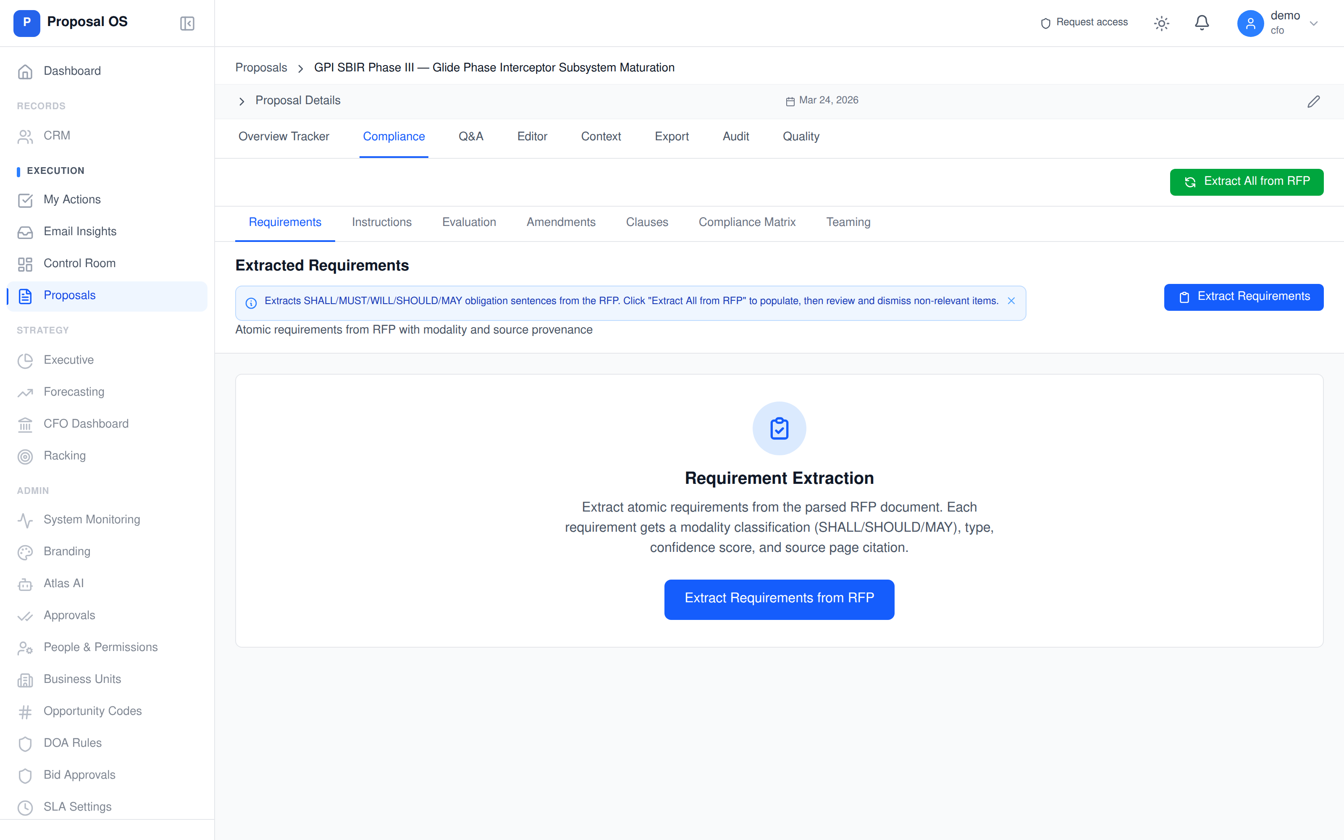
Task: Open the Audit tab
Action: (735, 136)
